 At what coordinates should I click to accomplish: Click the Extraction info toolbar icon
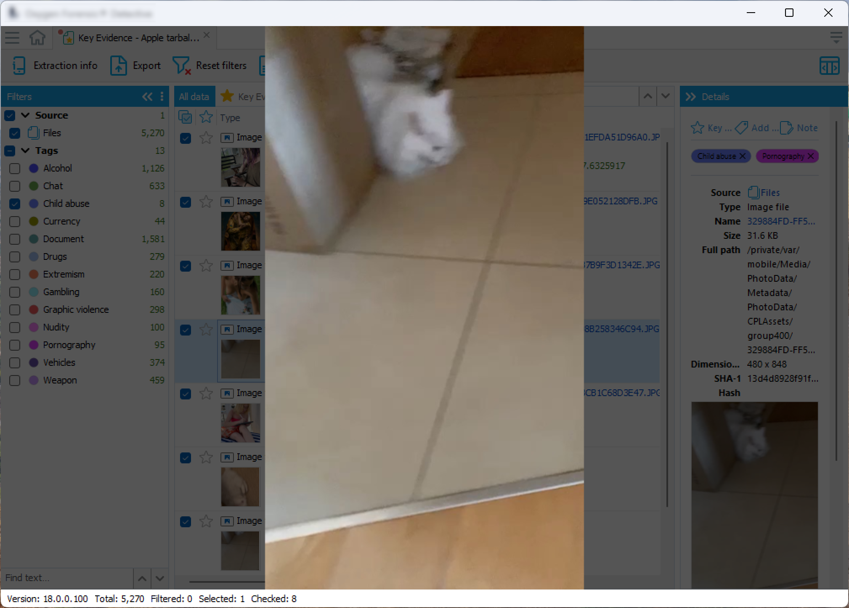pos(19,66)
